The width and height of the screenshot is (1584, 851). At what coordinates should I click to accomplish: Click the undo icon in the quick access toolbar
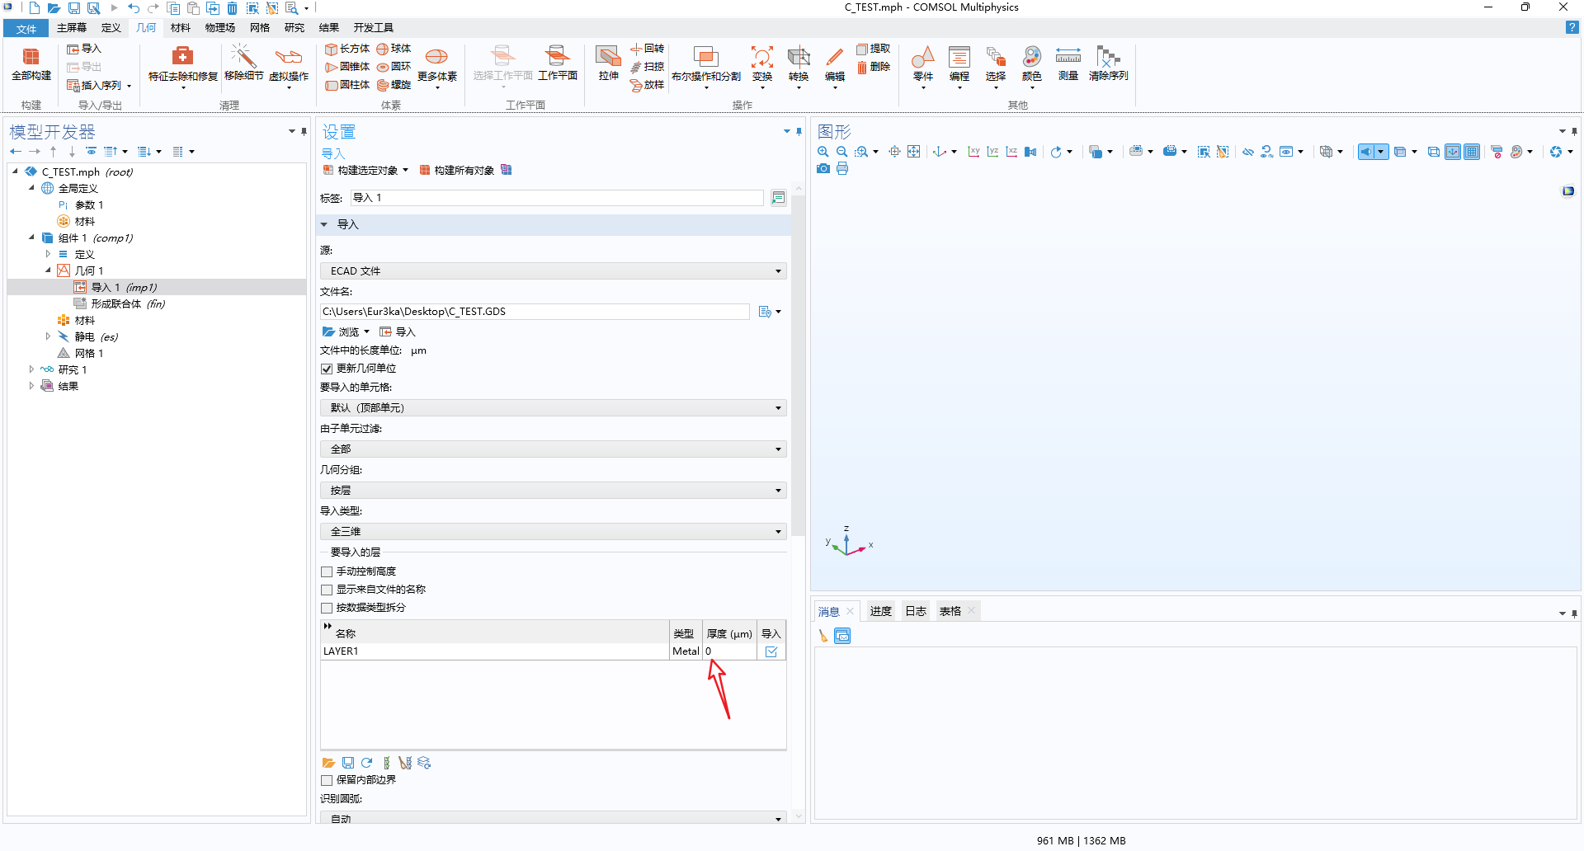point(134,8)
